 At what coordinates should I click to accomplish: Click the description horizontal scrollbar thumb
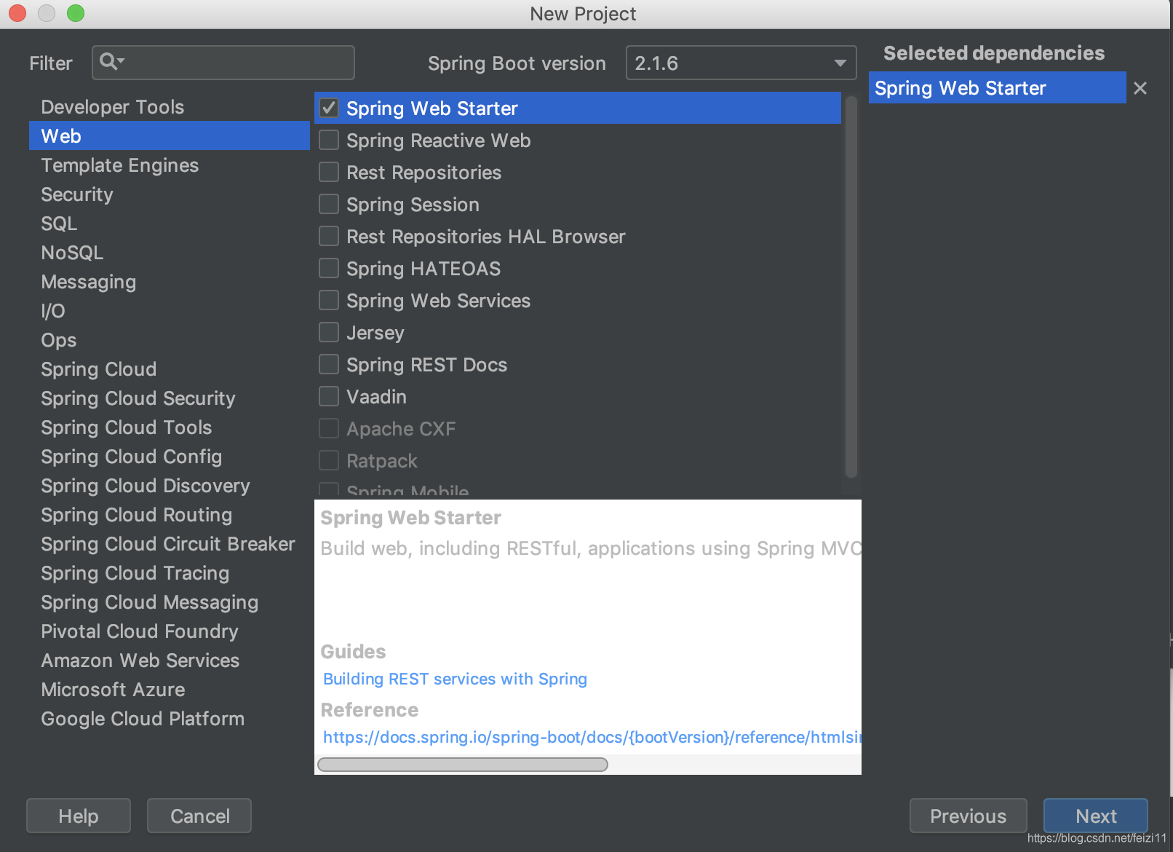click(x=463, y=764)
